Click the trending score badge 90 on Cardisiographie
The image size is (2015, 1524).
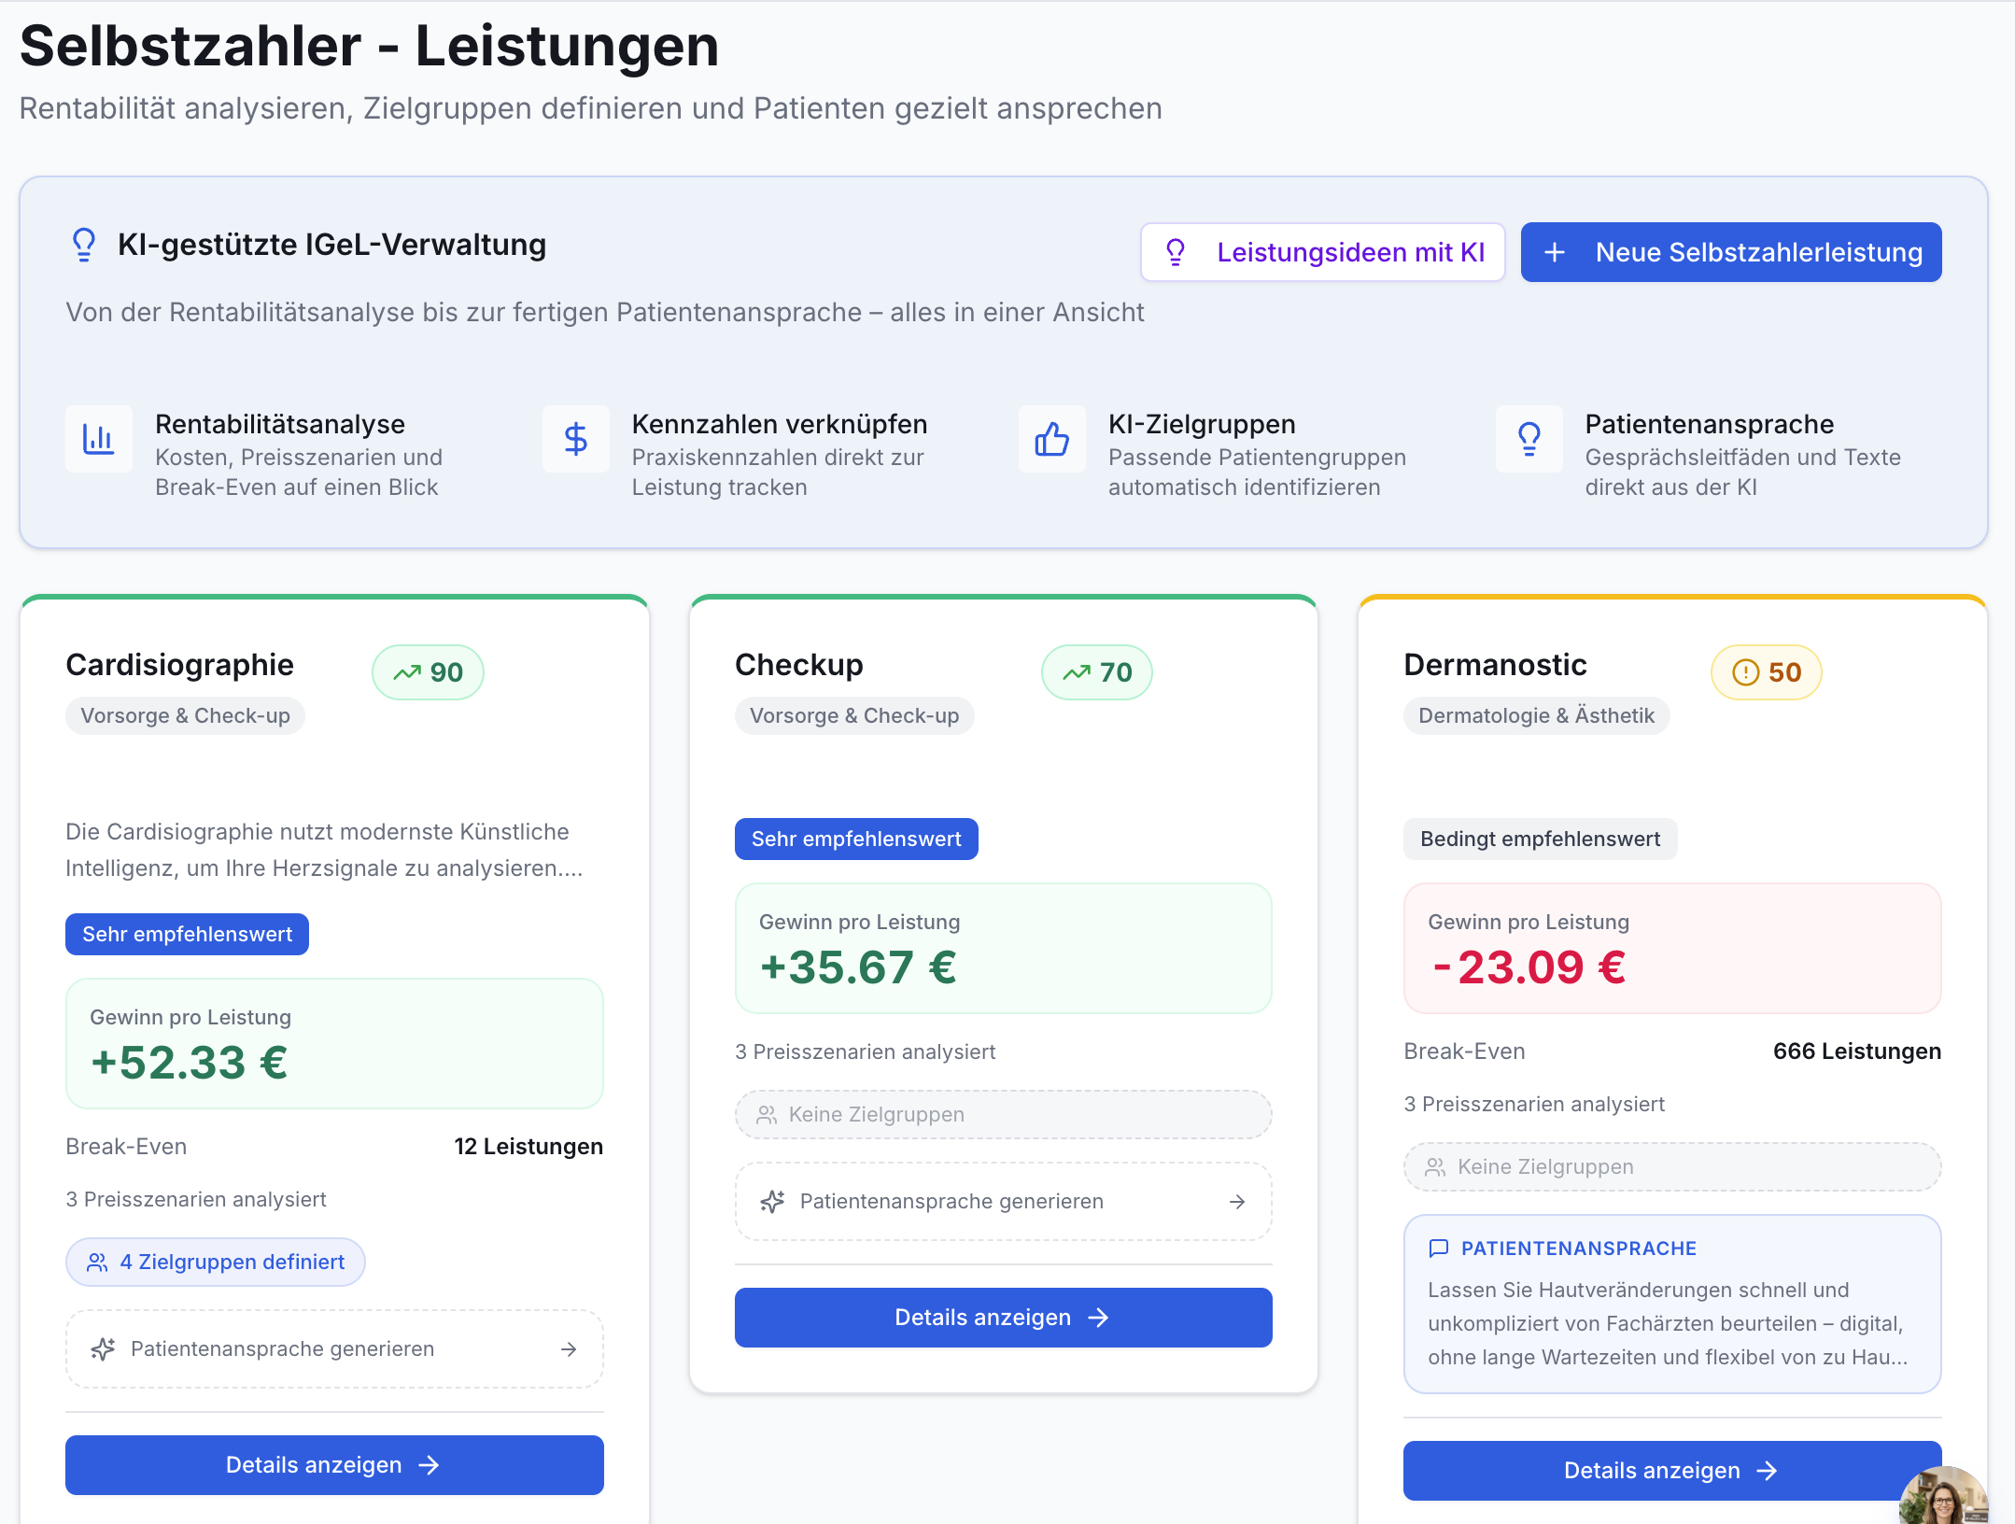pyautogui.click(x=428, y=672)
